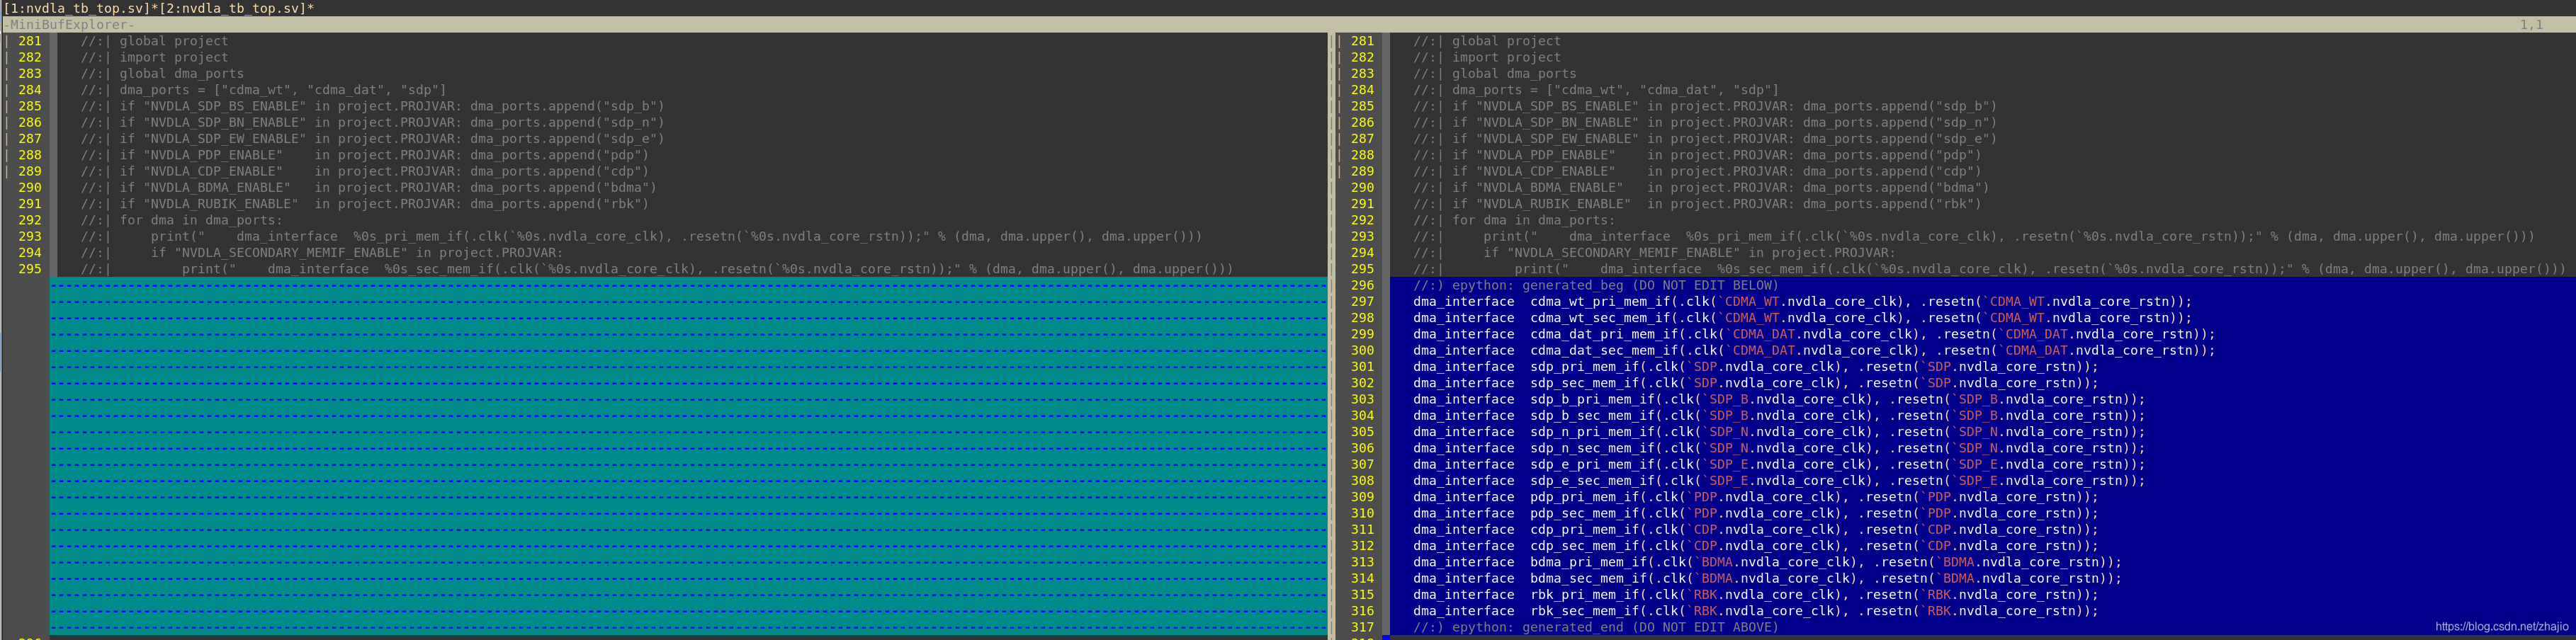
Task: Click NVDLA_SDP_BN_ENABLE line in right pane
Action: click(1705, 122)
